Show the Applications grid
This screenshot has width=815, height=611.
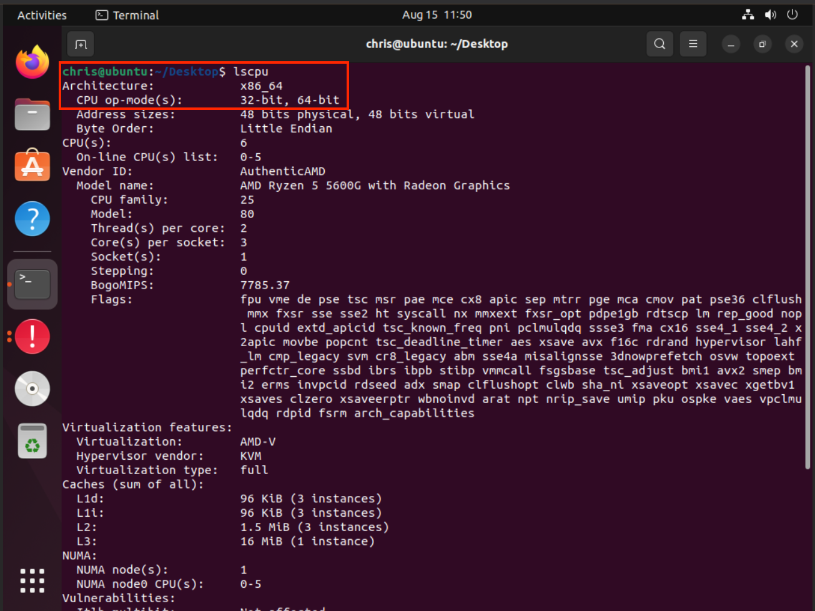coord(32,580)
